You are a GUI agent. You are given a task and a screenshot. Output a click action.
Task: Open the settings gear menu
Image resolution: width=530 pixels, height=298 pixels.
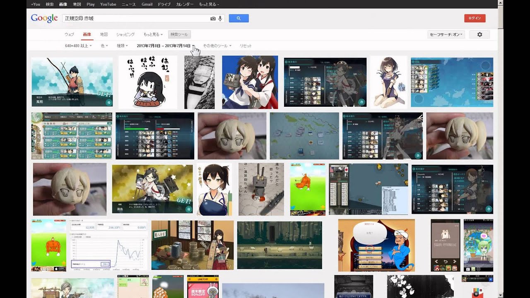[479, 34]
